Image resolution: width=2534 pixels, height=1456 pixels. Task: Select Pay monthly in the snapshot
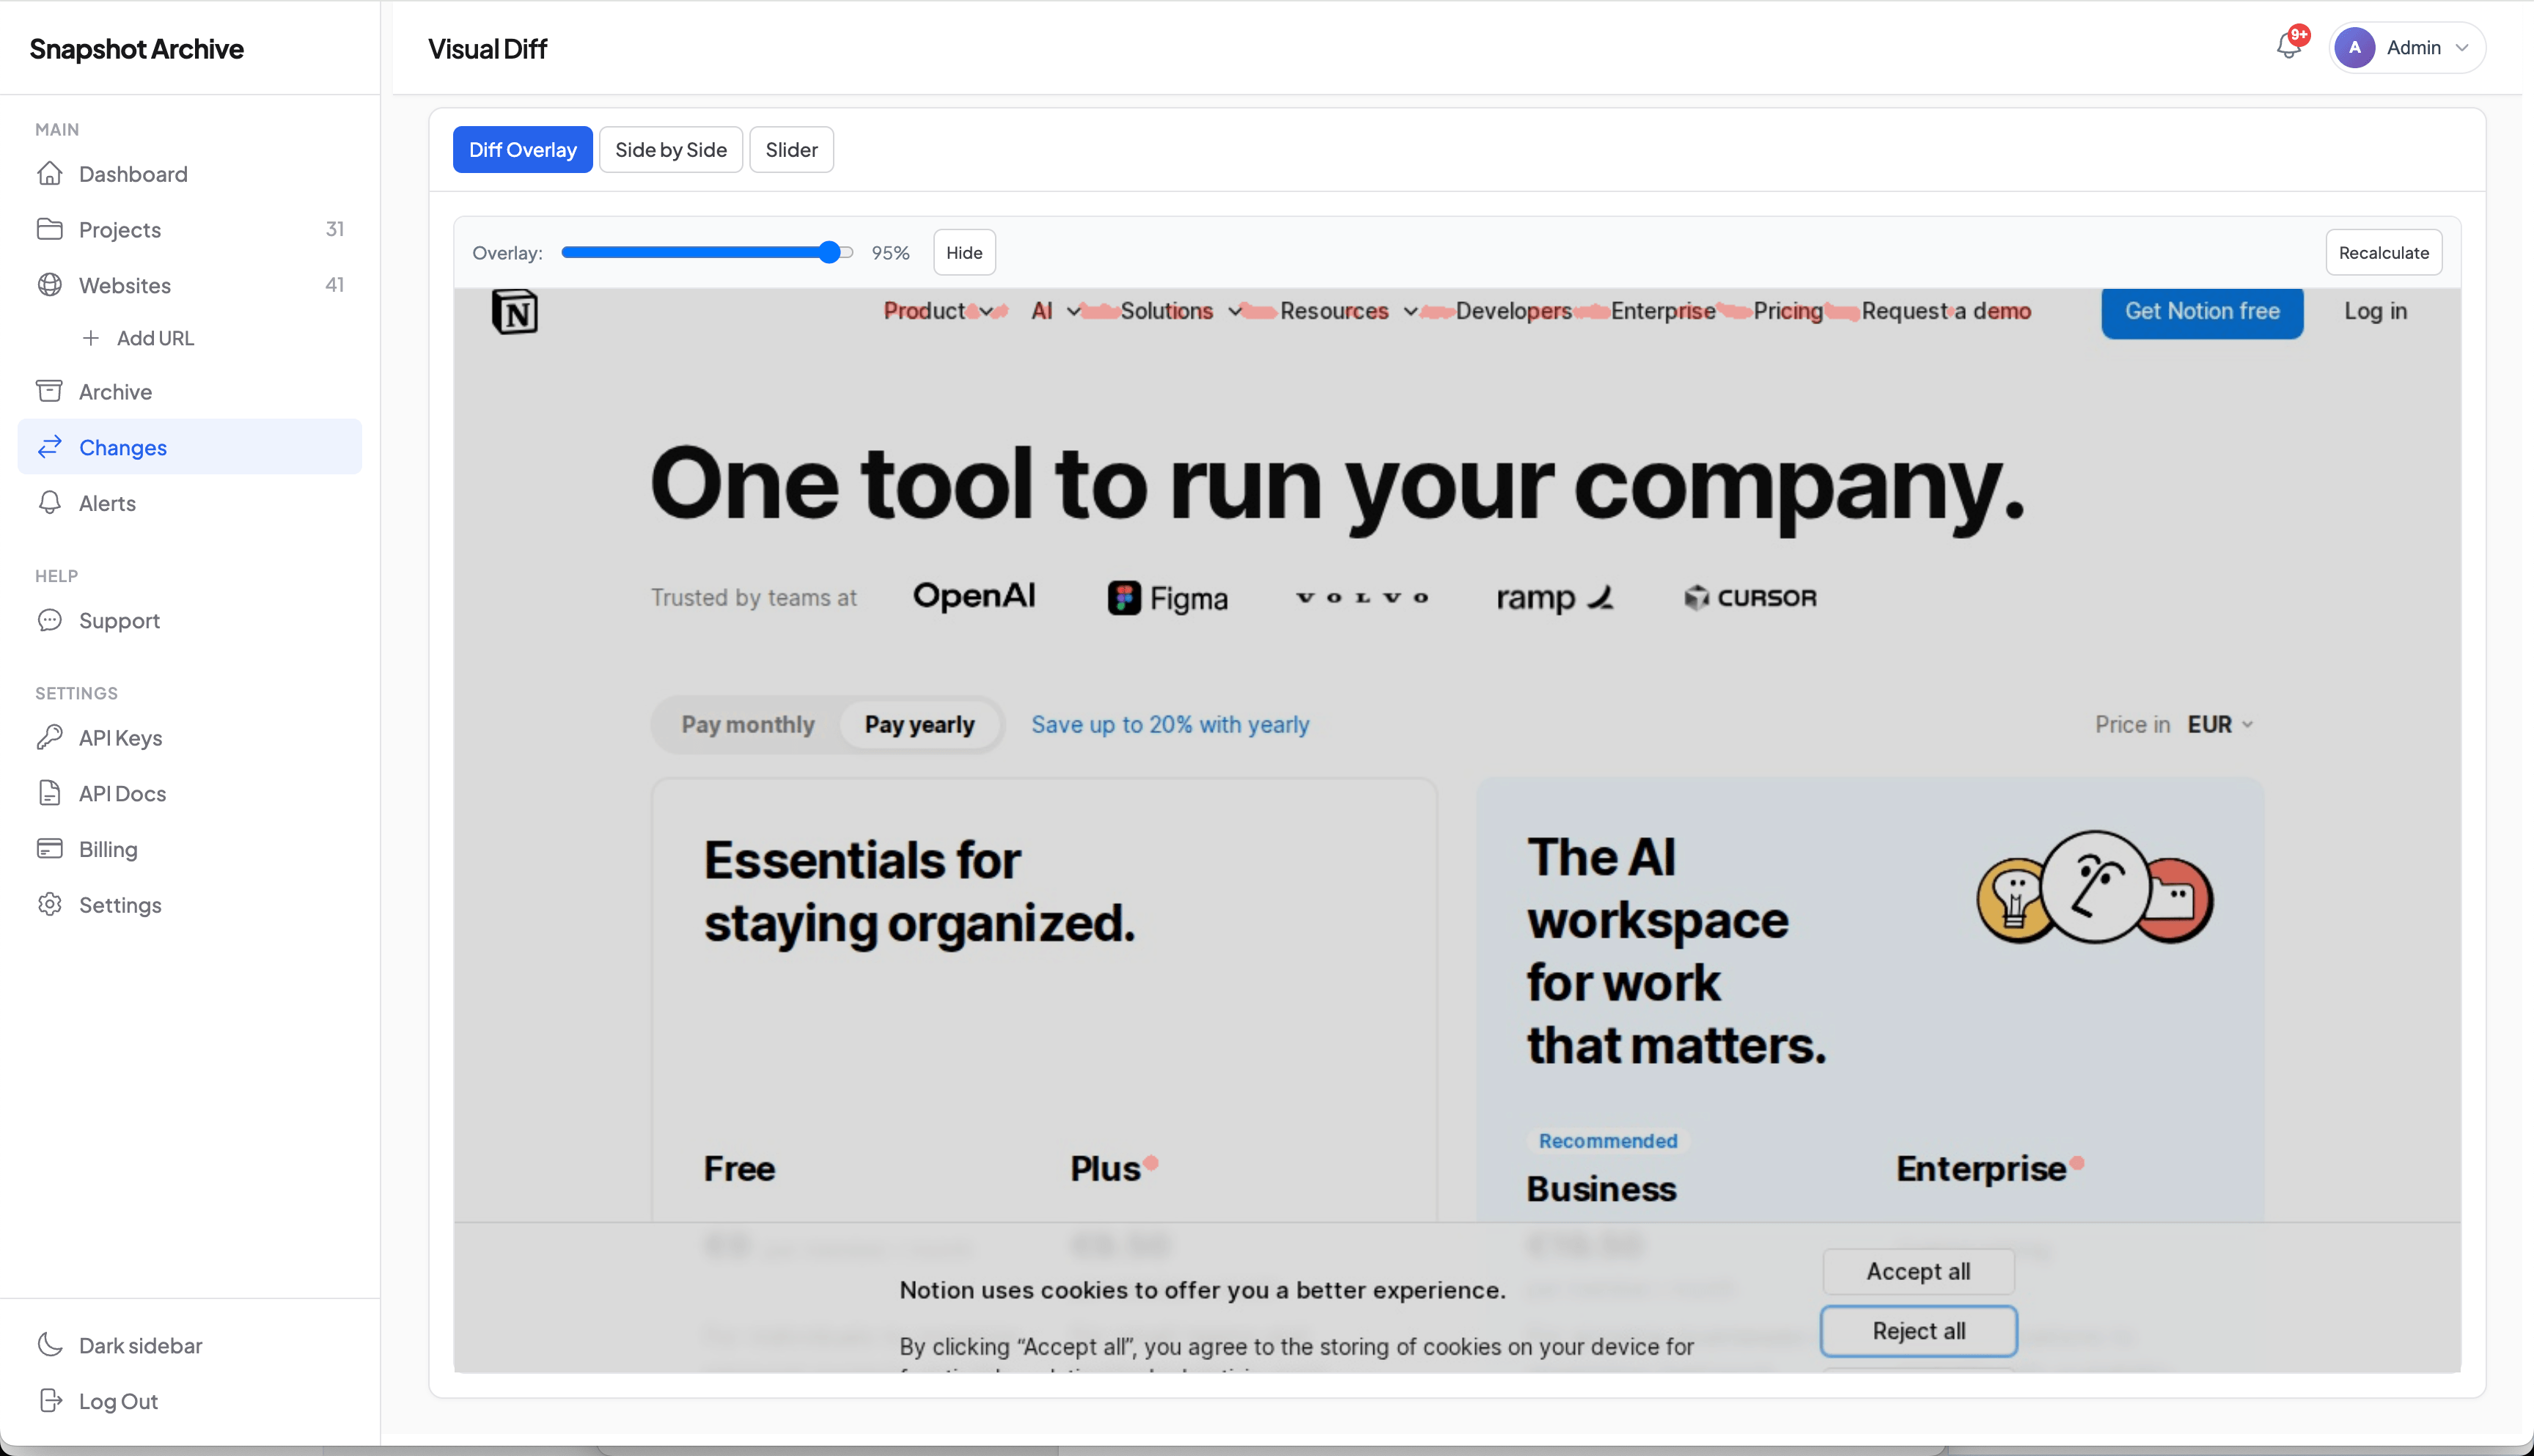748,725
